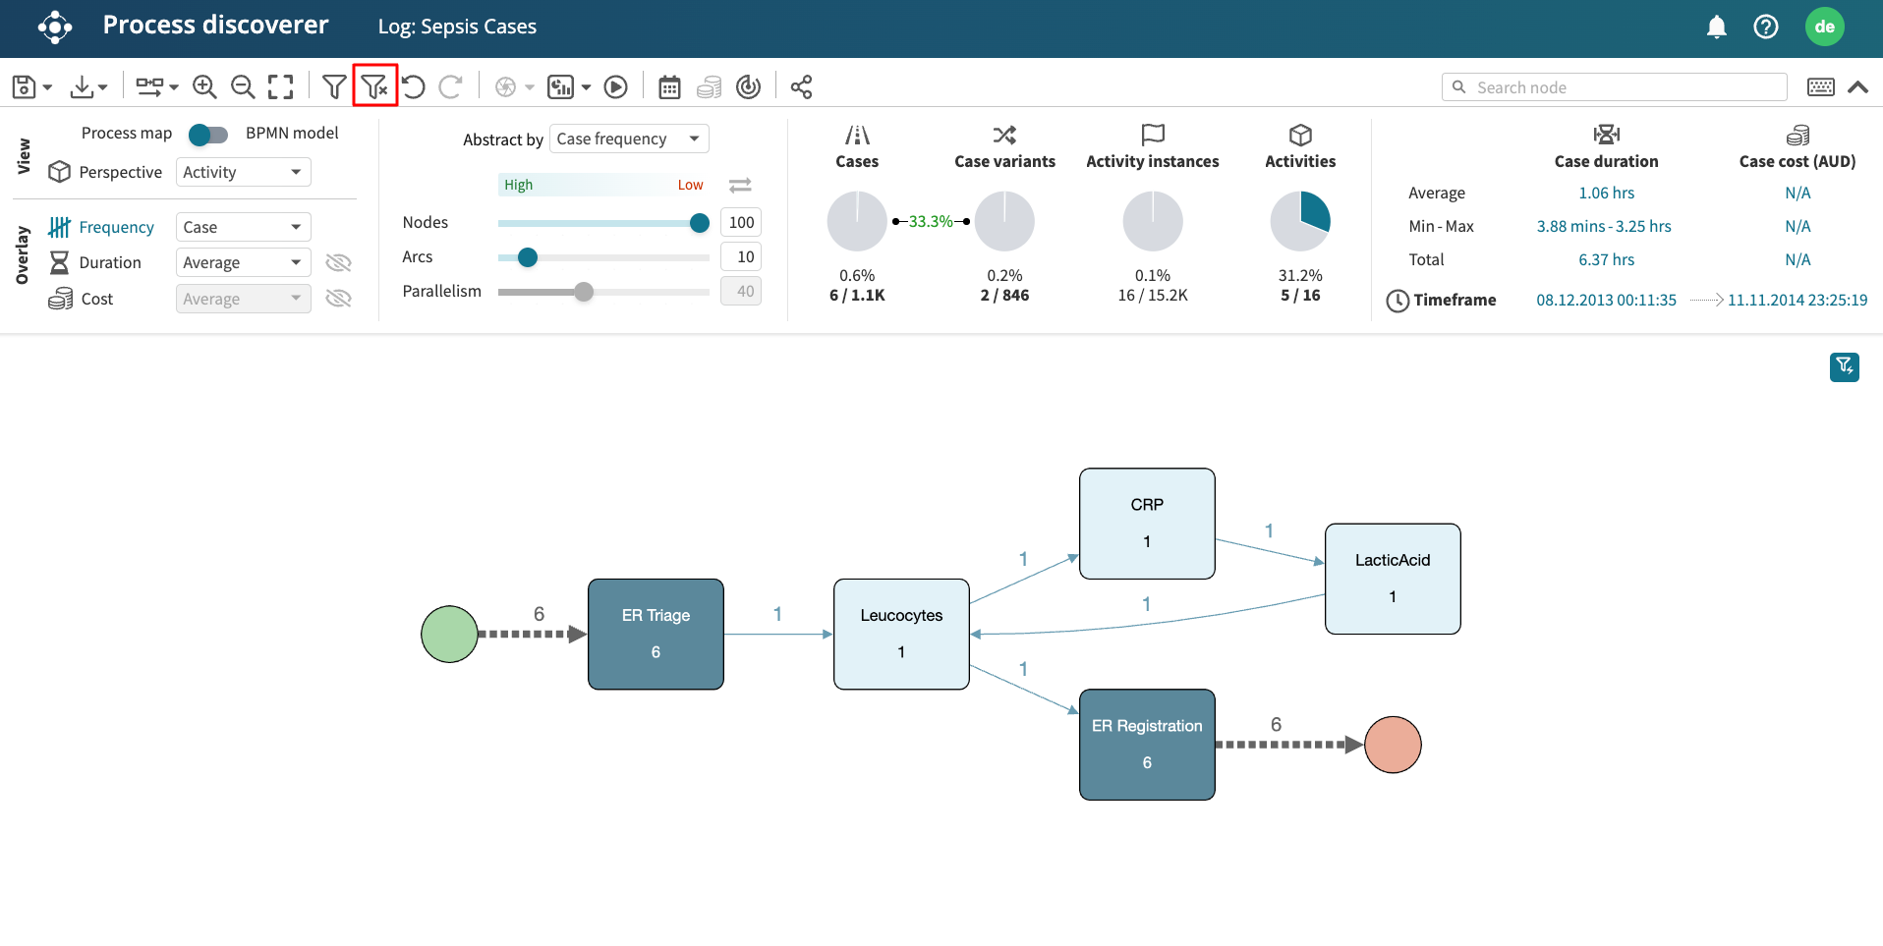Toggle Cost overlay visibility eye

pos(338,299)
